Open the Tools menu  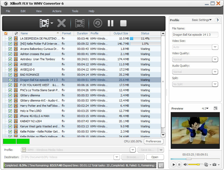coord(75,11)
